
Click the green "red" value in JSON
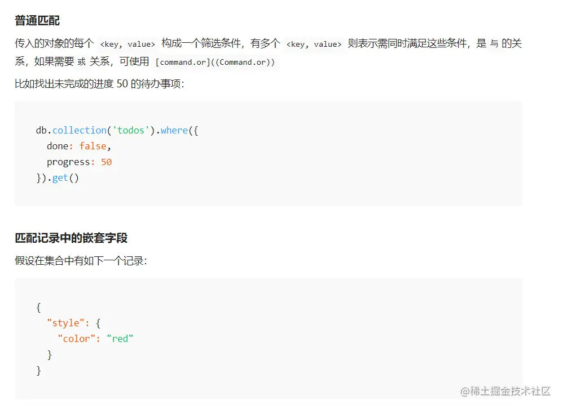coord(120,339)
